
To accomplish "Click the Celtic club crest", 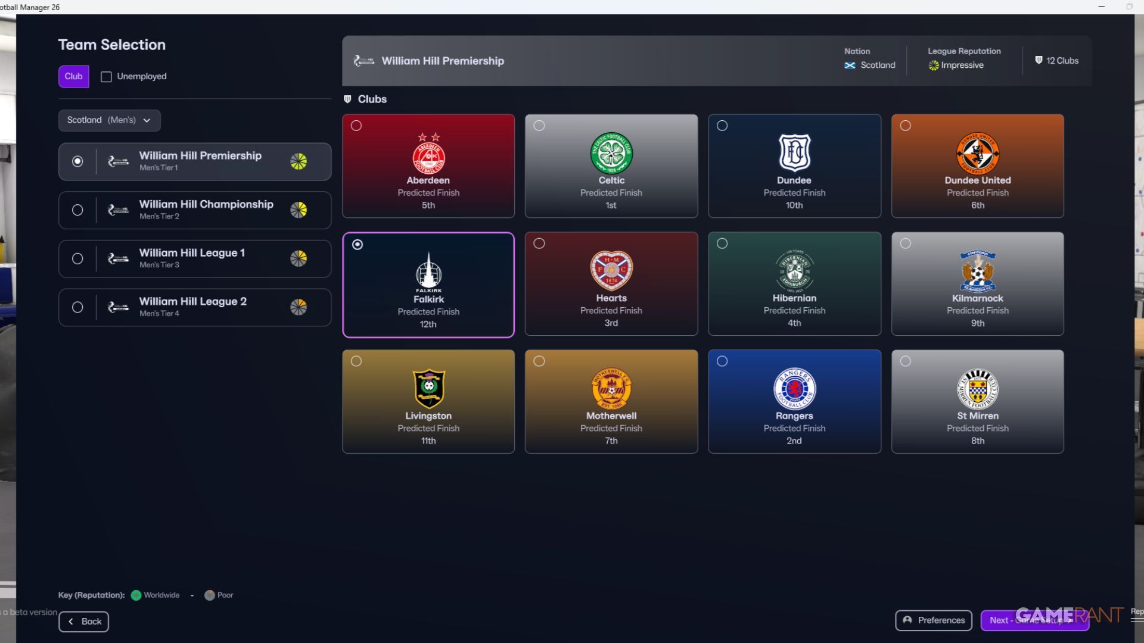I will (x=611, y=152).
